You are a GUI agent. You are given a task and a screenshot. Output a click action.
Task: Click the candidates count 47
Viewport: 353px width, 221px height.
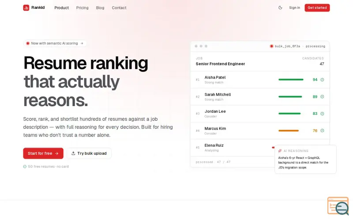pos(322,64)
